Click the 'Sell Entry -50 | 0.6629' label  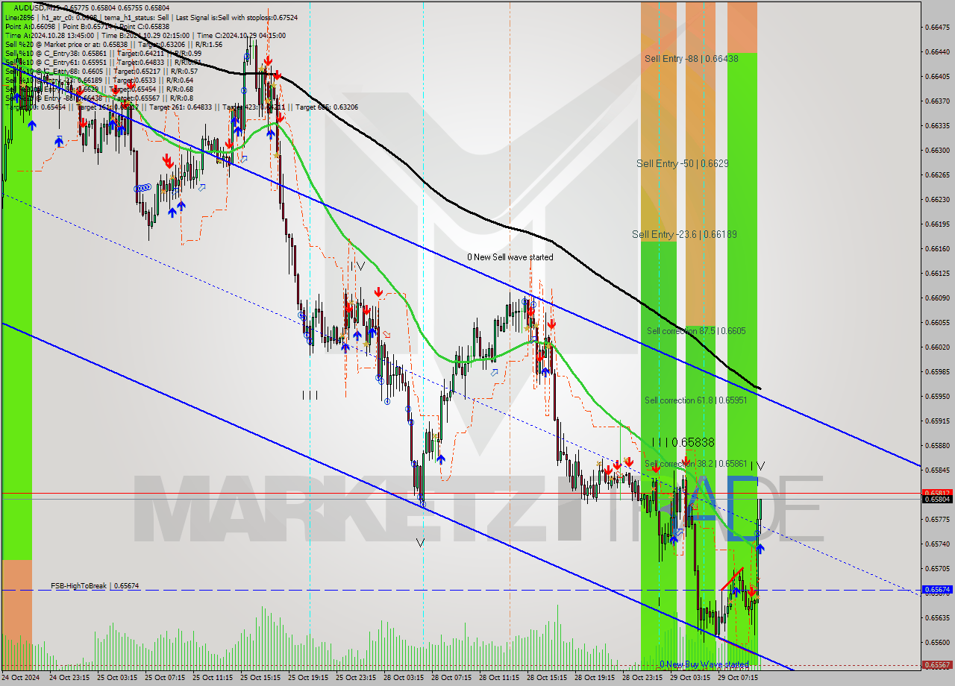pos(683,163)
